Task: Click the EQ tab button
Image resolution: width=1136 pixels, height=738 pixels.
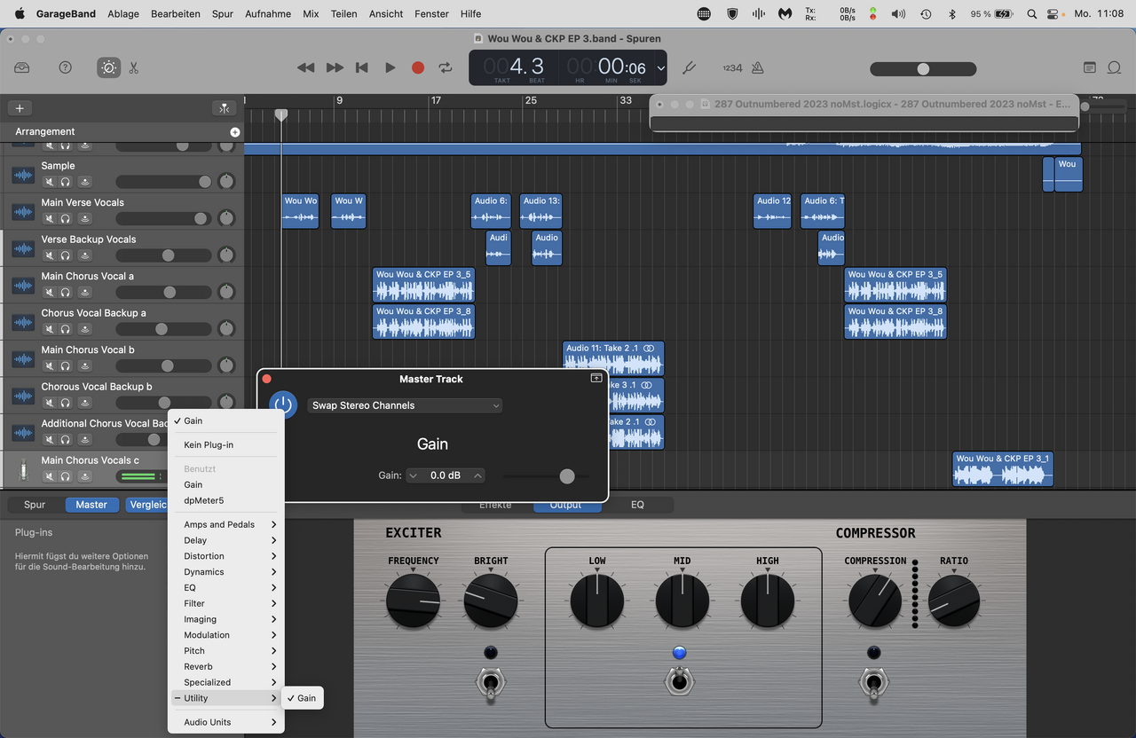Action: coord(637,505)
